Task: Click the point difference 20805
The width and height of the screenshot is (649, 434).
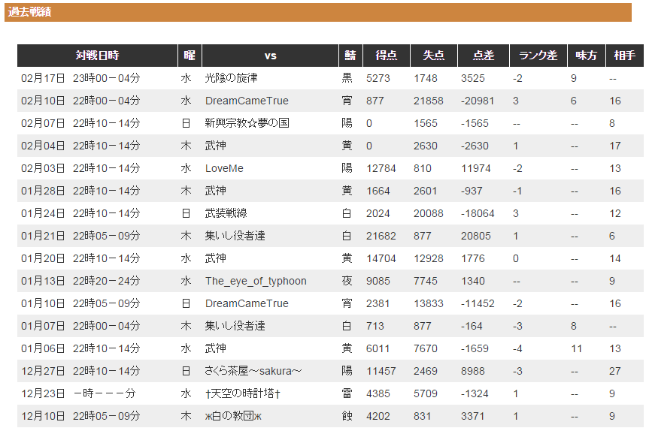Action: (x=476, y=236)
